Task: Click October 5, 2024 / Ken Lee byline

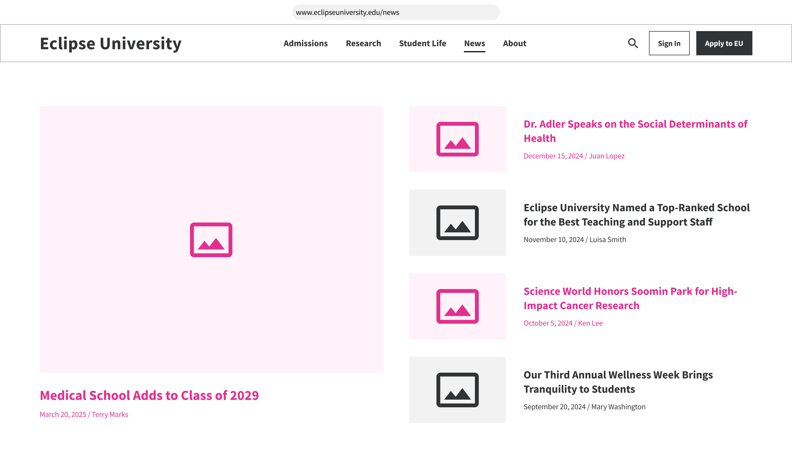Action: click(x=563, y=323)
